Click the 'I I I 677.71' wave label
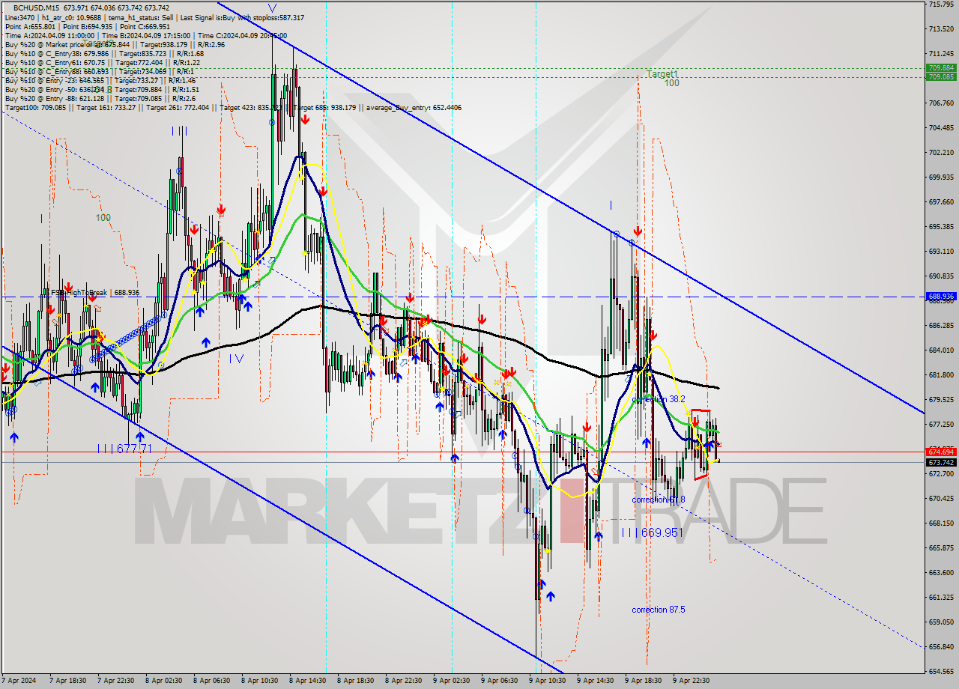959x689 pixels. [x=125, y=449]
